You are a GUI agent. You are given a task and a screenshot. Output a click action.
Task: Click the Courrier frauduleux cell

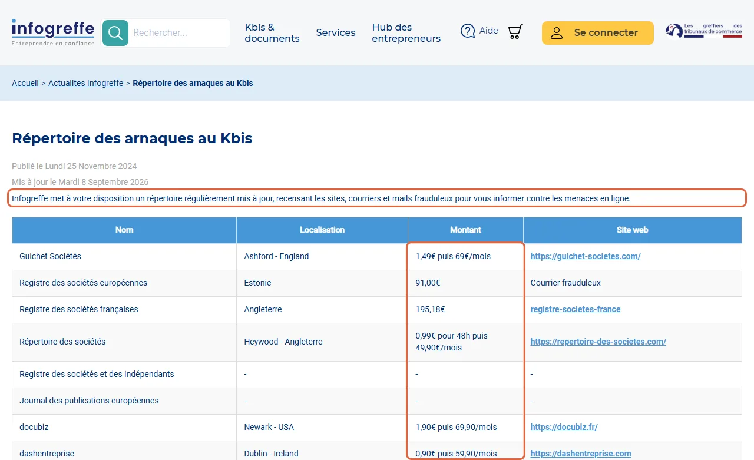[x=633, y=283]
